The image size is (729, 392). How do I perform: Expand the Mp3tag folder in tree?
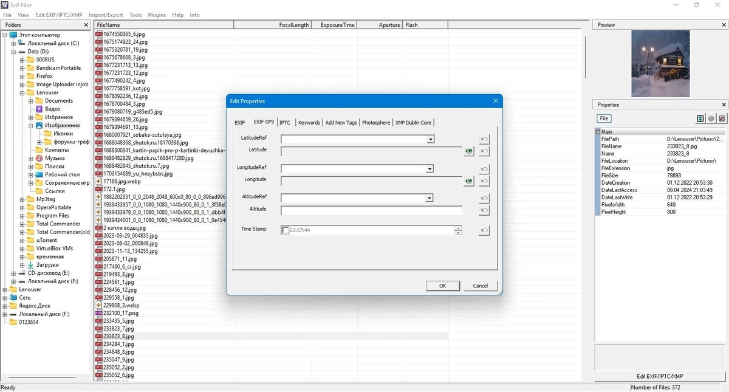pos(22,199)
